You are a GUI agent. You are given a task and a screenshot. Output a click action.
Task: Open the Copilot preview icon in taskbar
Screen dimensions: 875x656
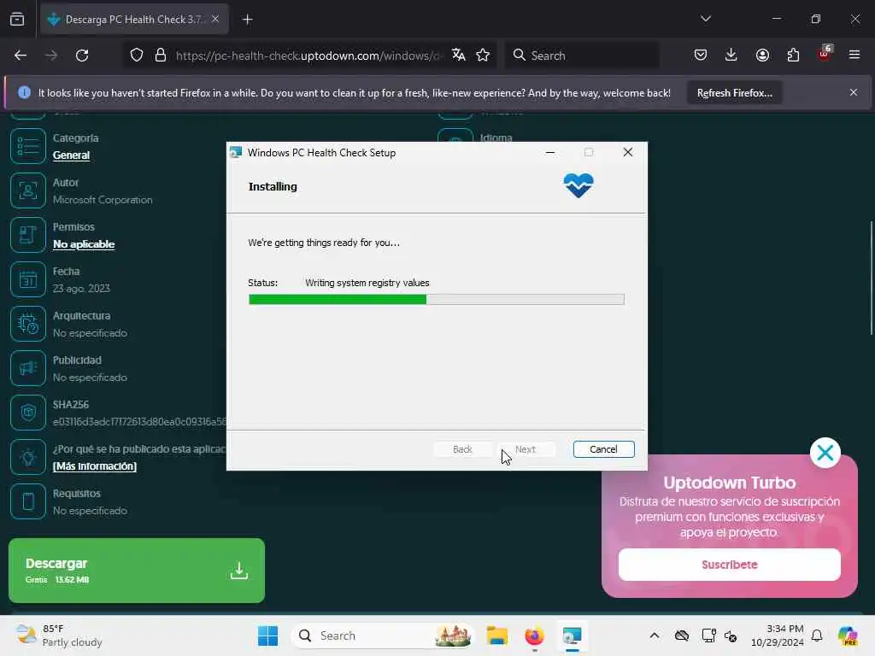point(848,635)
